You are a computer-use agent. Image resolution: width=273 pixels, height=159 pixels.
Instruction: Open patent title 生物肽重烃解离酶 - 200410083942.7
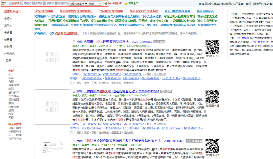point(134,141)
